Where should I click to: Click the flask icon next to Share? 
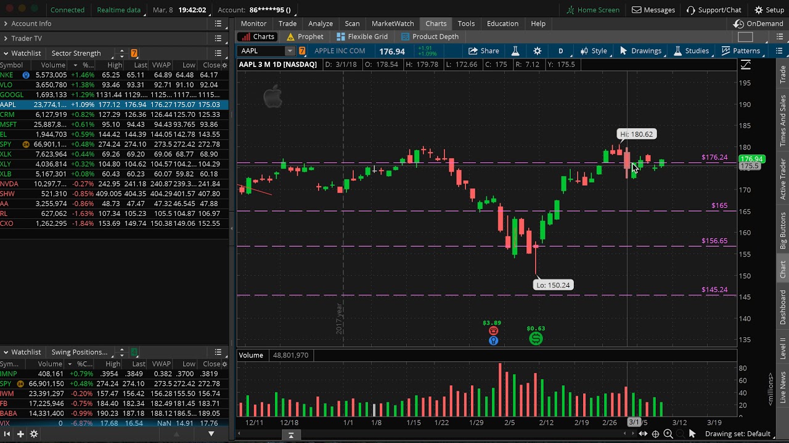click(x=515, y=51)
